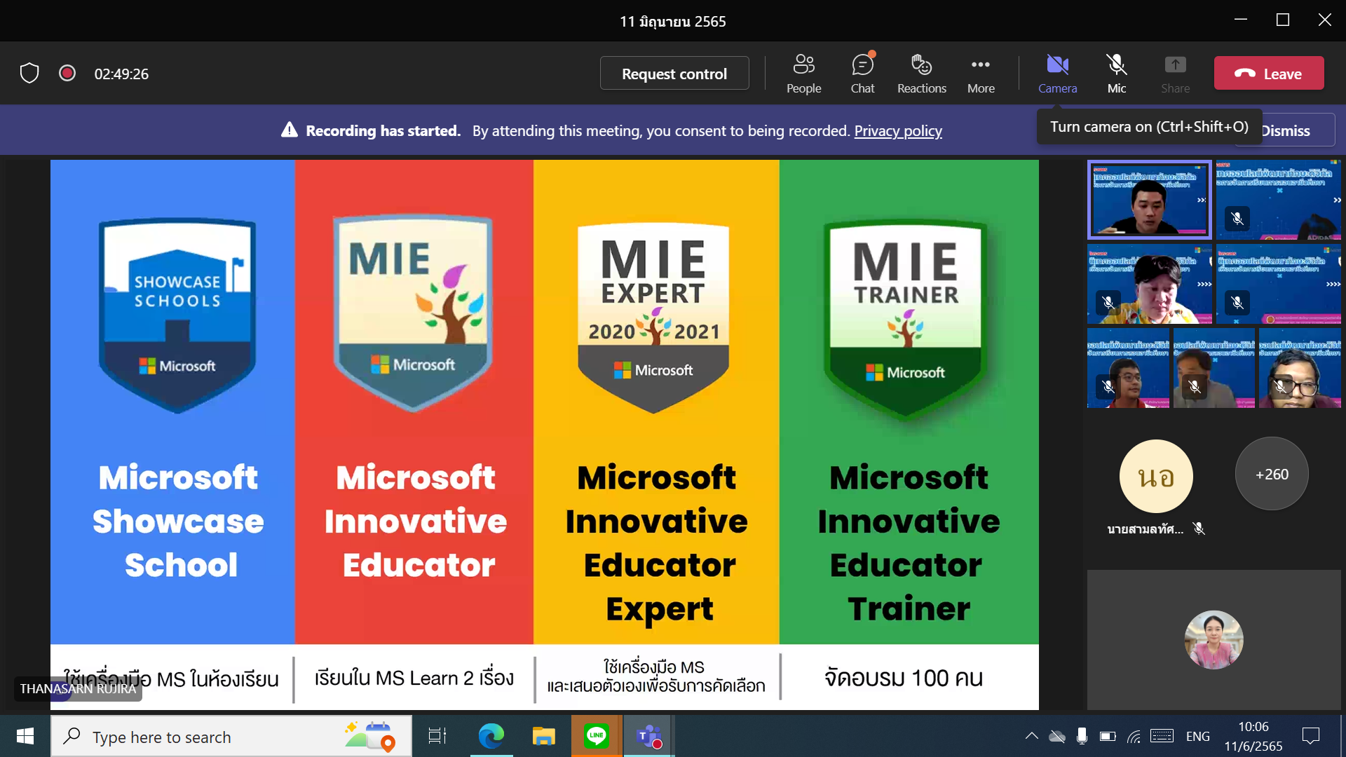Viewport: 1346px width, 757px height.
Task: Click the microphone tray icon
Action: coord(1082,736)
